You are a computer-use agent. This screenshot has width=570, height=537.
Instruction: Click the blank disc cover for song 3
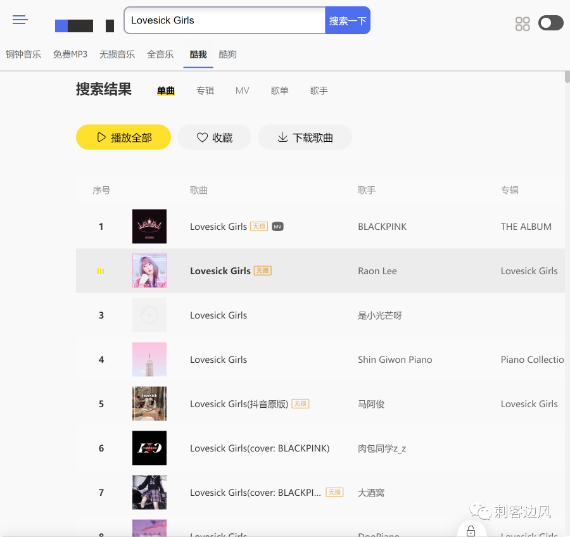[x=149, y=315]
